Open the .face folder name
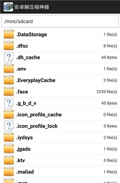Image resolution: width=120 pixels, height=183 pixels. tap(22, 92)
